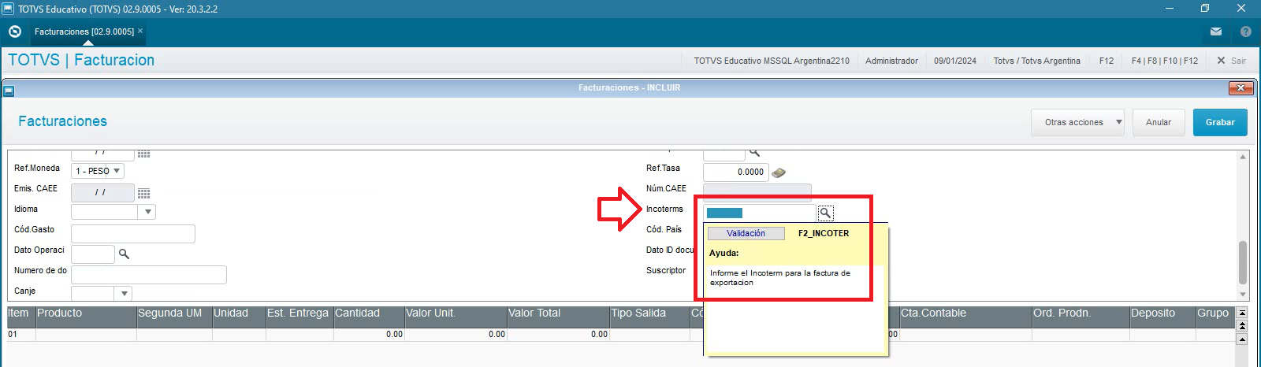This screenshot has height=367, width=1261.
Task: Open the Emis. CAEE calendar picker
Action: (x=143, y=193)
